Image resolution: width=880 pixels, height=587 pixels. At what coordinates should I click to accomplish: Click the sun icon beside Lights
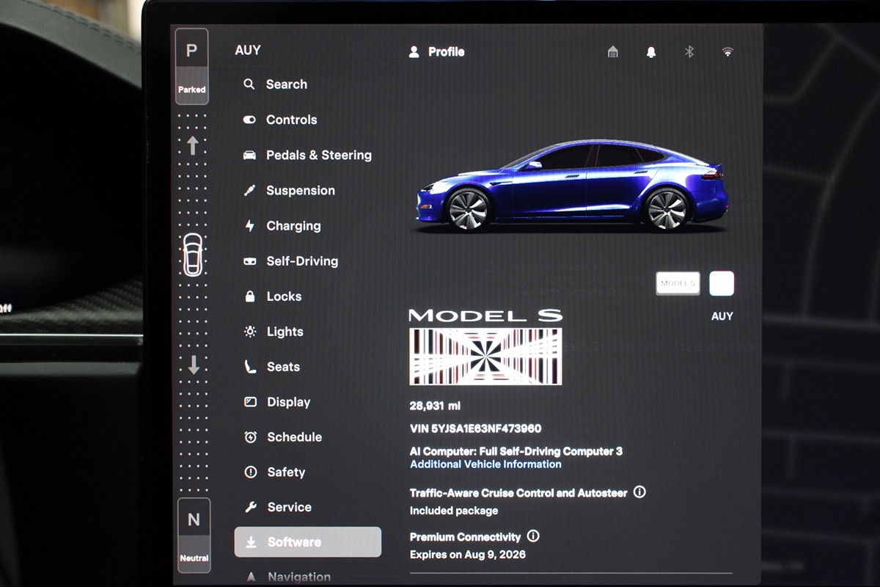pyautogui.click(x=250, y=332)
